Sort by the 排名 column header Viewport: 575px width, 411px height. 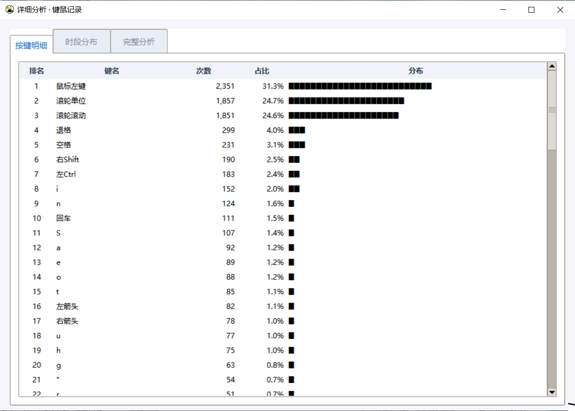37,71
